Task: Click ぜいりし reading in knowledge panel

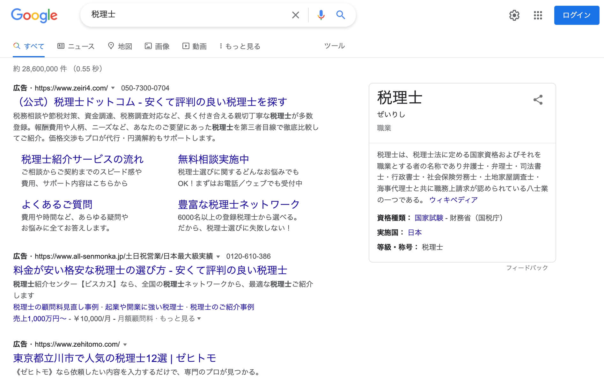Action: pyautogui.click(x=391, y=114)
